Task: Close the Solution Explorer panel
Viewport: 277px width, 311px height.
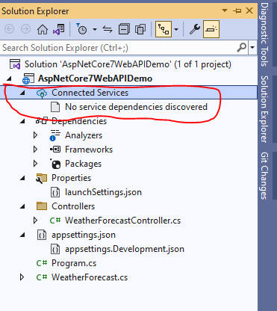Action: 249,10
